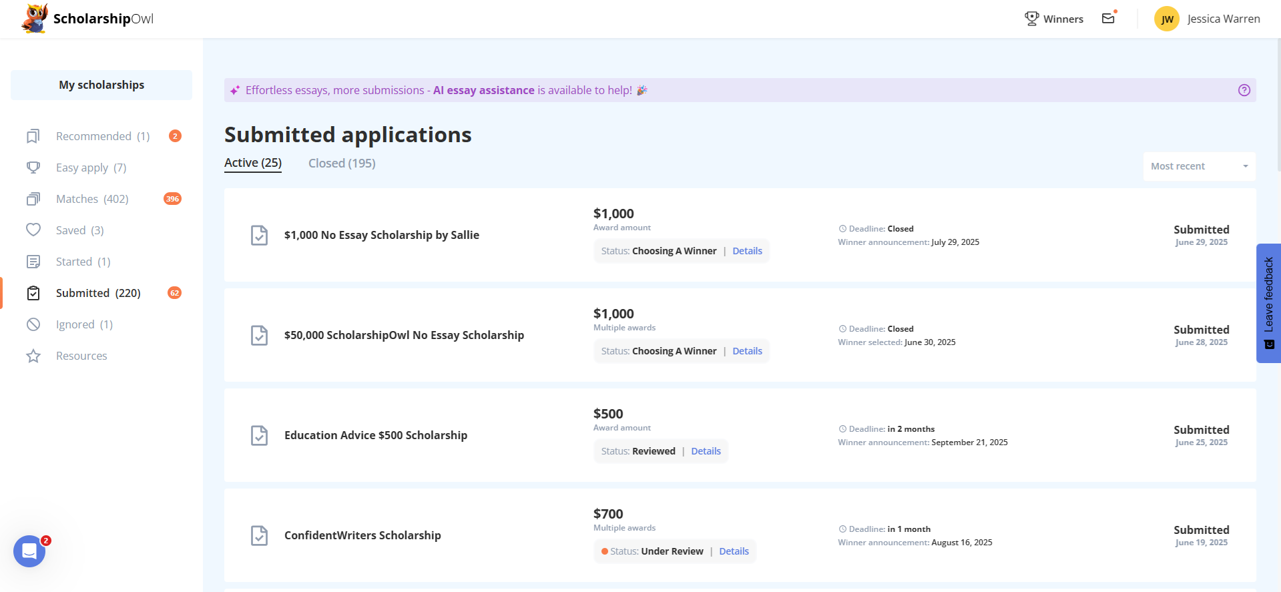Image resolution: width=1281 pixels, height=592 pixels.
Task: Open Ignored (1) in sidebar
Action: click(x=85, y=324)
